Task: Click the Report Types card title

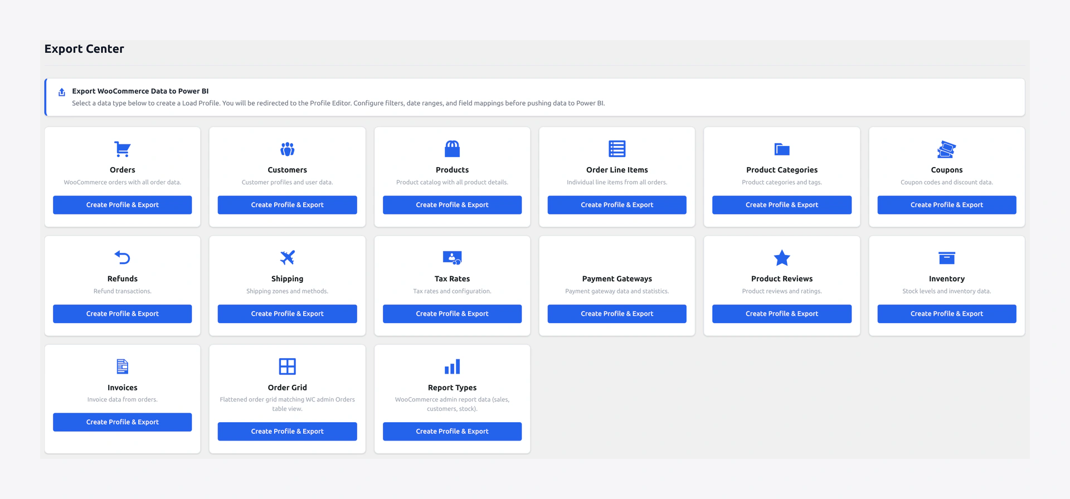Action: point(452,388)
